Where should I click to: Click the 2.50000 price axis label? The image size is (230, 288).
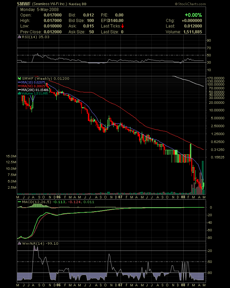point(218,126)
